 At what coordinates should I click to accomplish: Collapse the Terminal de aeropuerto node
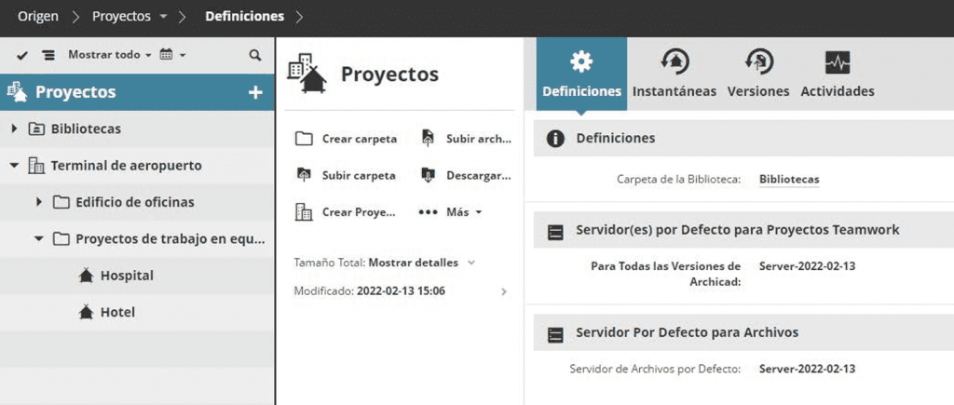(15, 166)
